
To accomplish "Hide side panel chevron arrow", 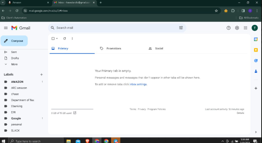I will click(256, 132).
